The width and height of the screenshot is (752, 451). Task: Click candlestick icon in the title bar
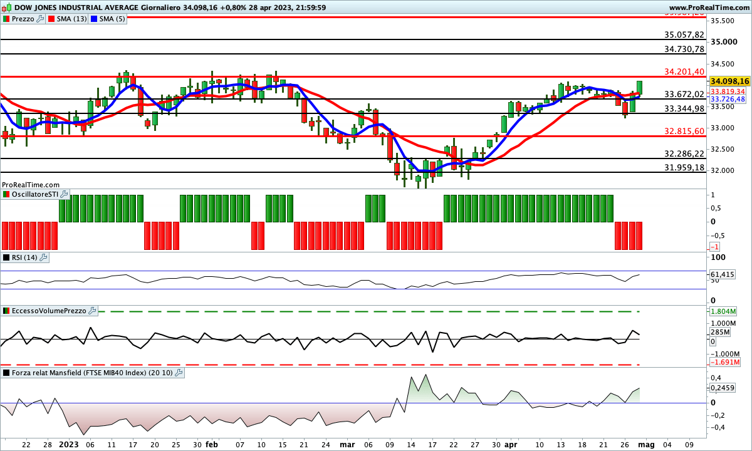pos(6,6)
